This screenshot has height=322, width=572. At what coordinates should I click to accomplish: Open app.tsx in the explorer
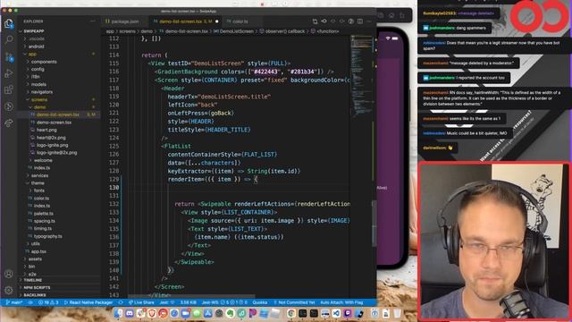(38, 251)
